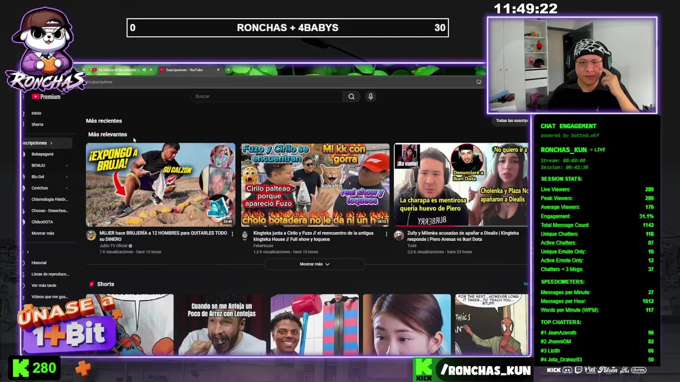Close the 'La música de los directos' tab
This screenshot has height=382, width=680.
click(x=151, y=70)
